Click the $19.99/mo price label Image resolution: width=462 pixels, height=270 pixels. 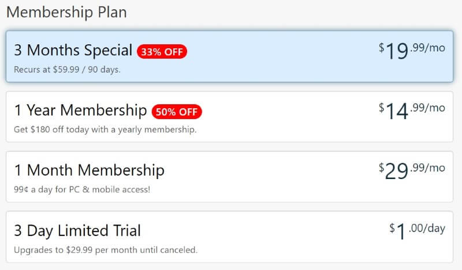click(412, 51)
